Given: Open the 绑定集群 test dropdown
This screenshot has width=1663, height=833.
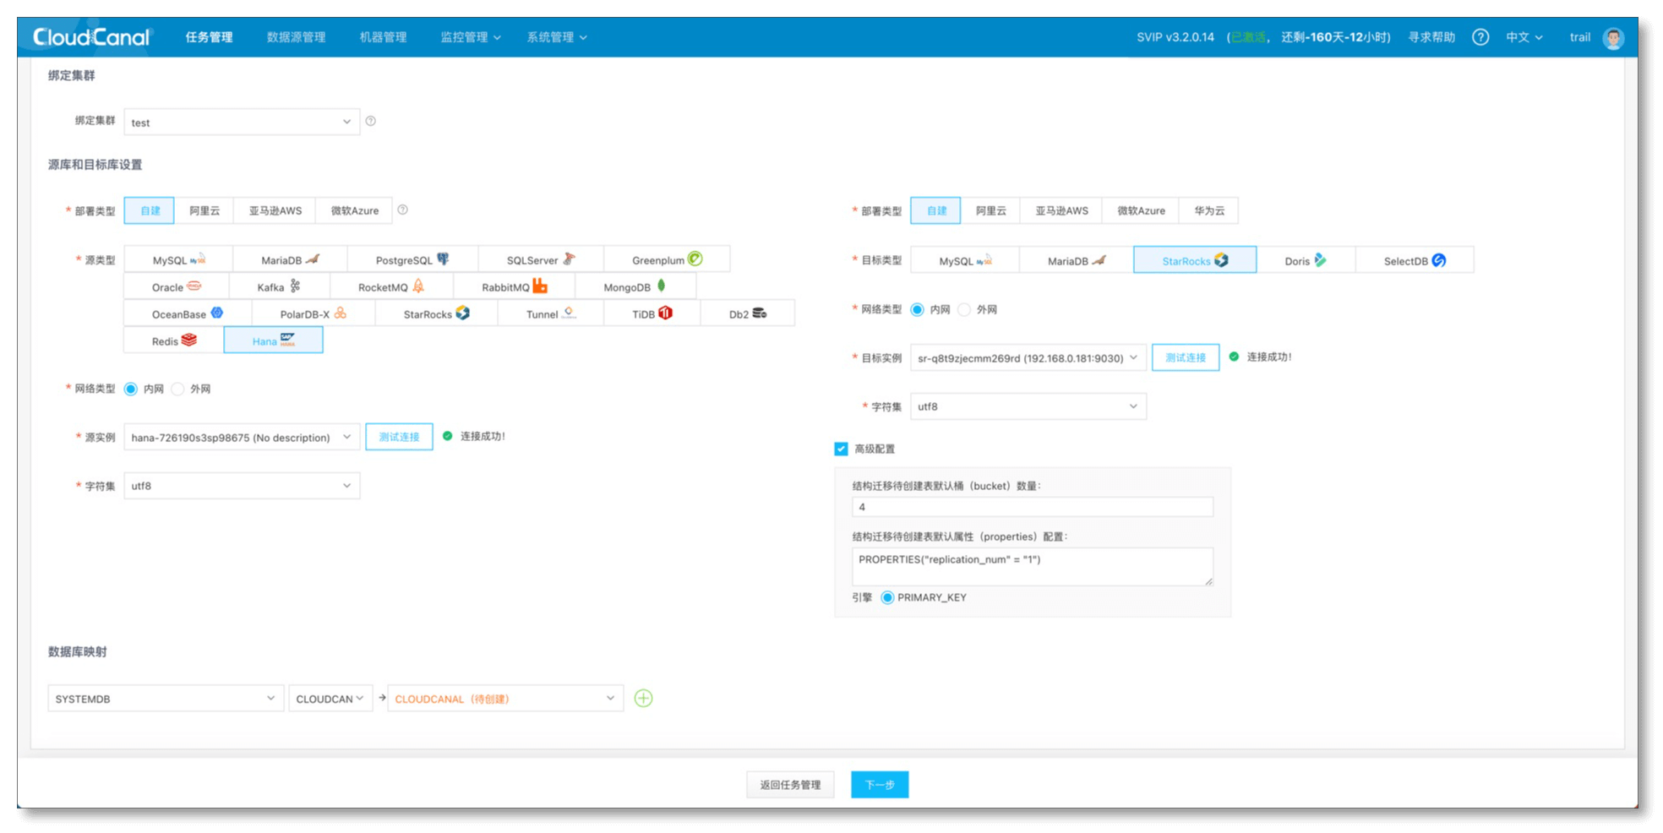Looking at the screenshot, I should (241, 122).
